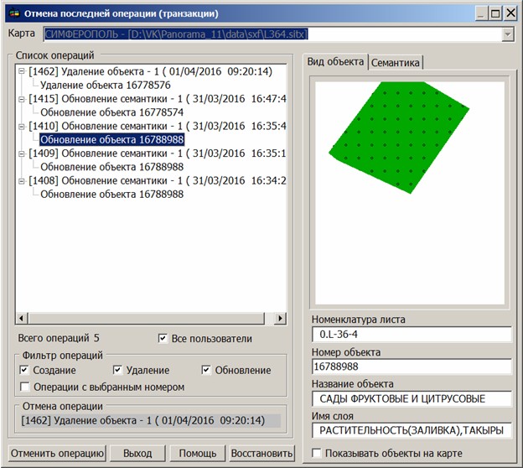Screen dimensions: 523x468
Task: Select the Вид объекта tab
Action: coord(335,62)
